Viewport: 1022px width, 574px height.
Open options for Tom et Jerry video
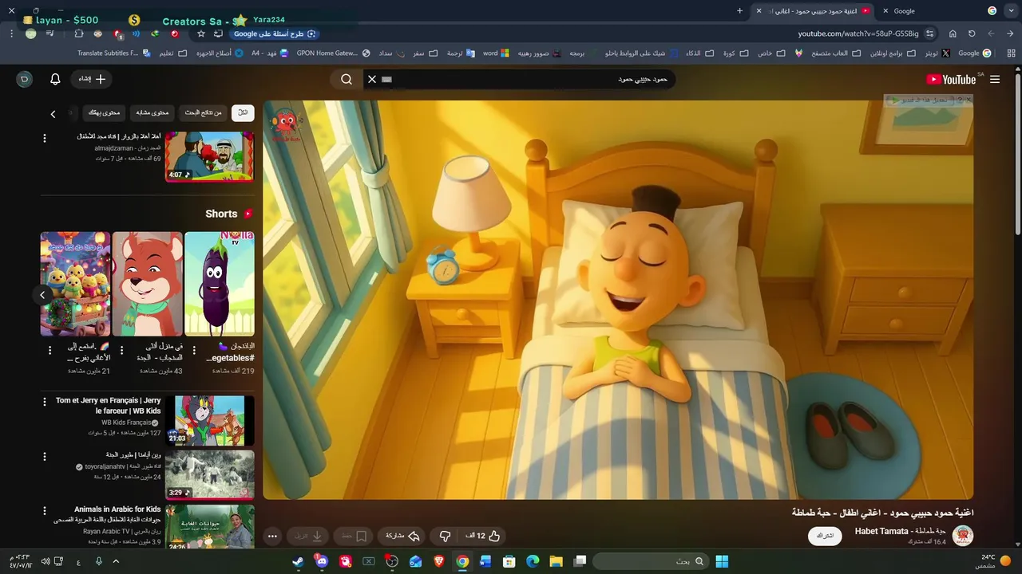coord(45,403)
